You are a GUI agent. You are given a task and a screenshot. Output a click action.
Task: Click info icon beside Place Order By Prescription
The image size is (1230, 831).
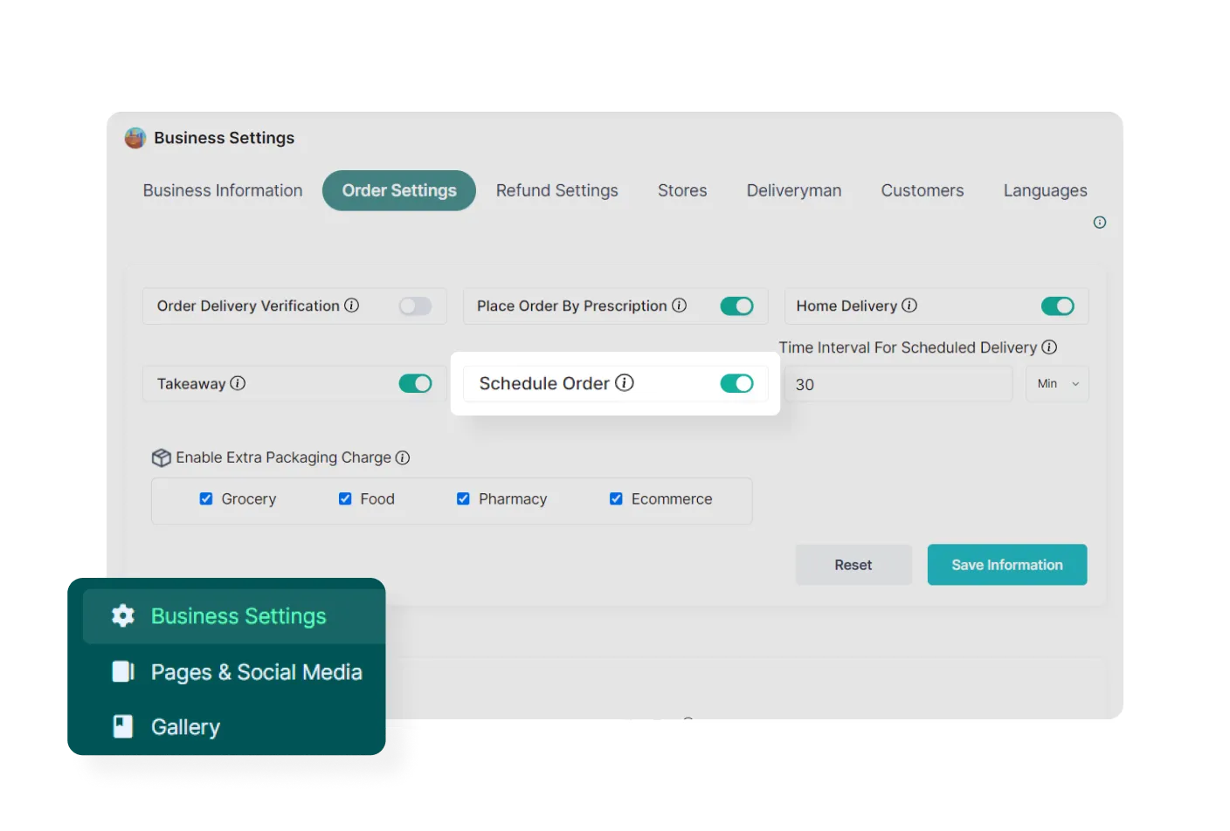tap(679, 306)
